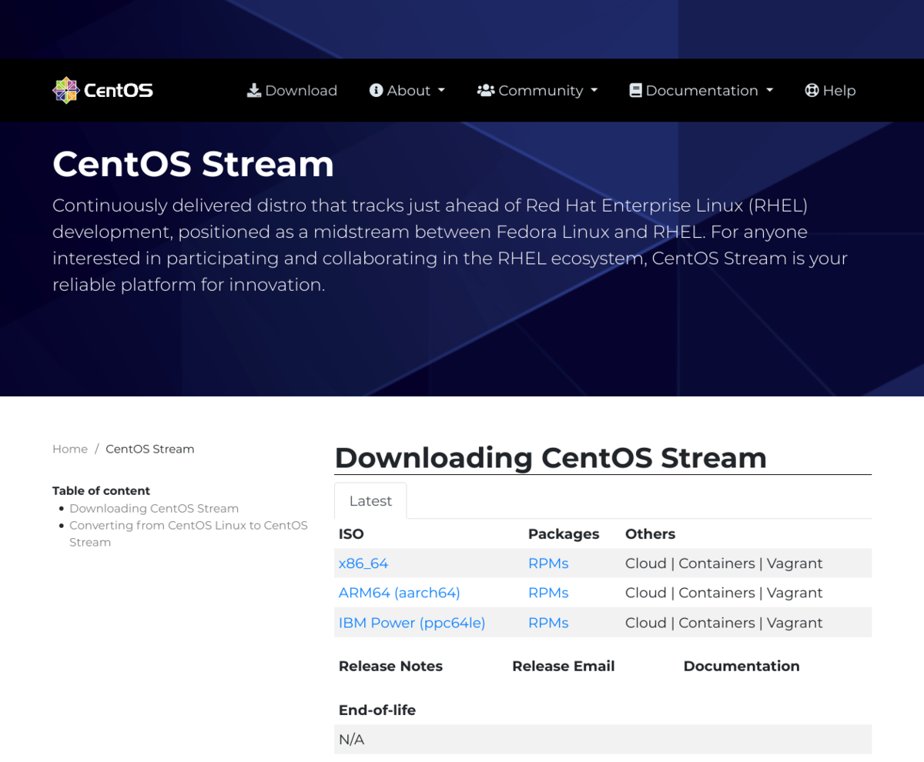The image size is (924, 762).
Task: Click the End-of-life heading
Action: tap(377, 710)
